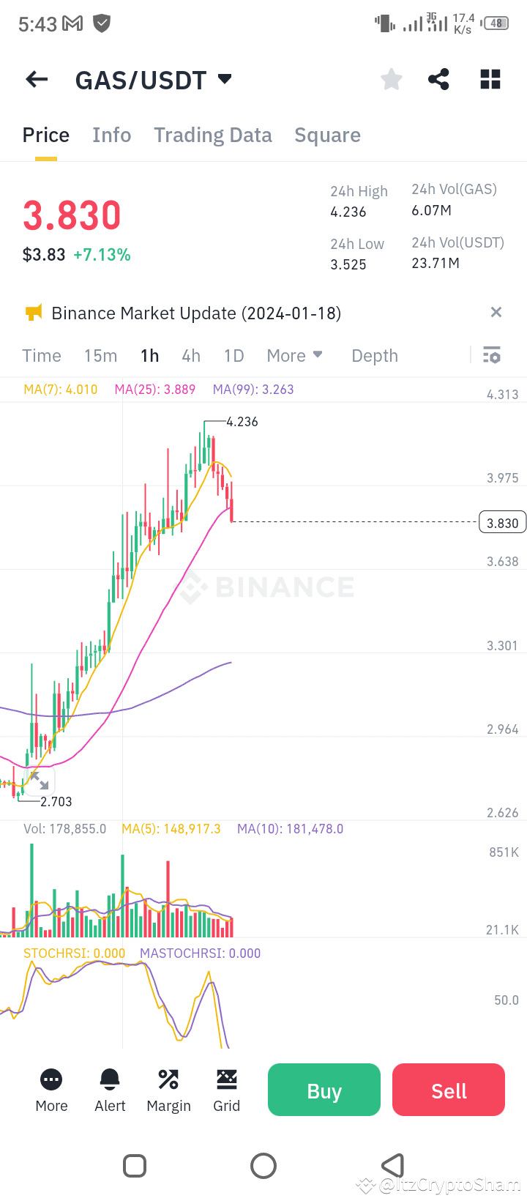The height and width of the screenshot is (1201, 527).
Task: Tap the green Buy button
Action: pos(324,1090)
